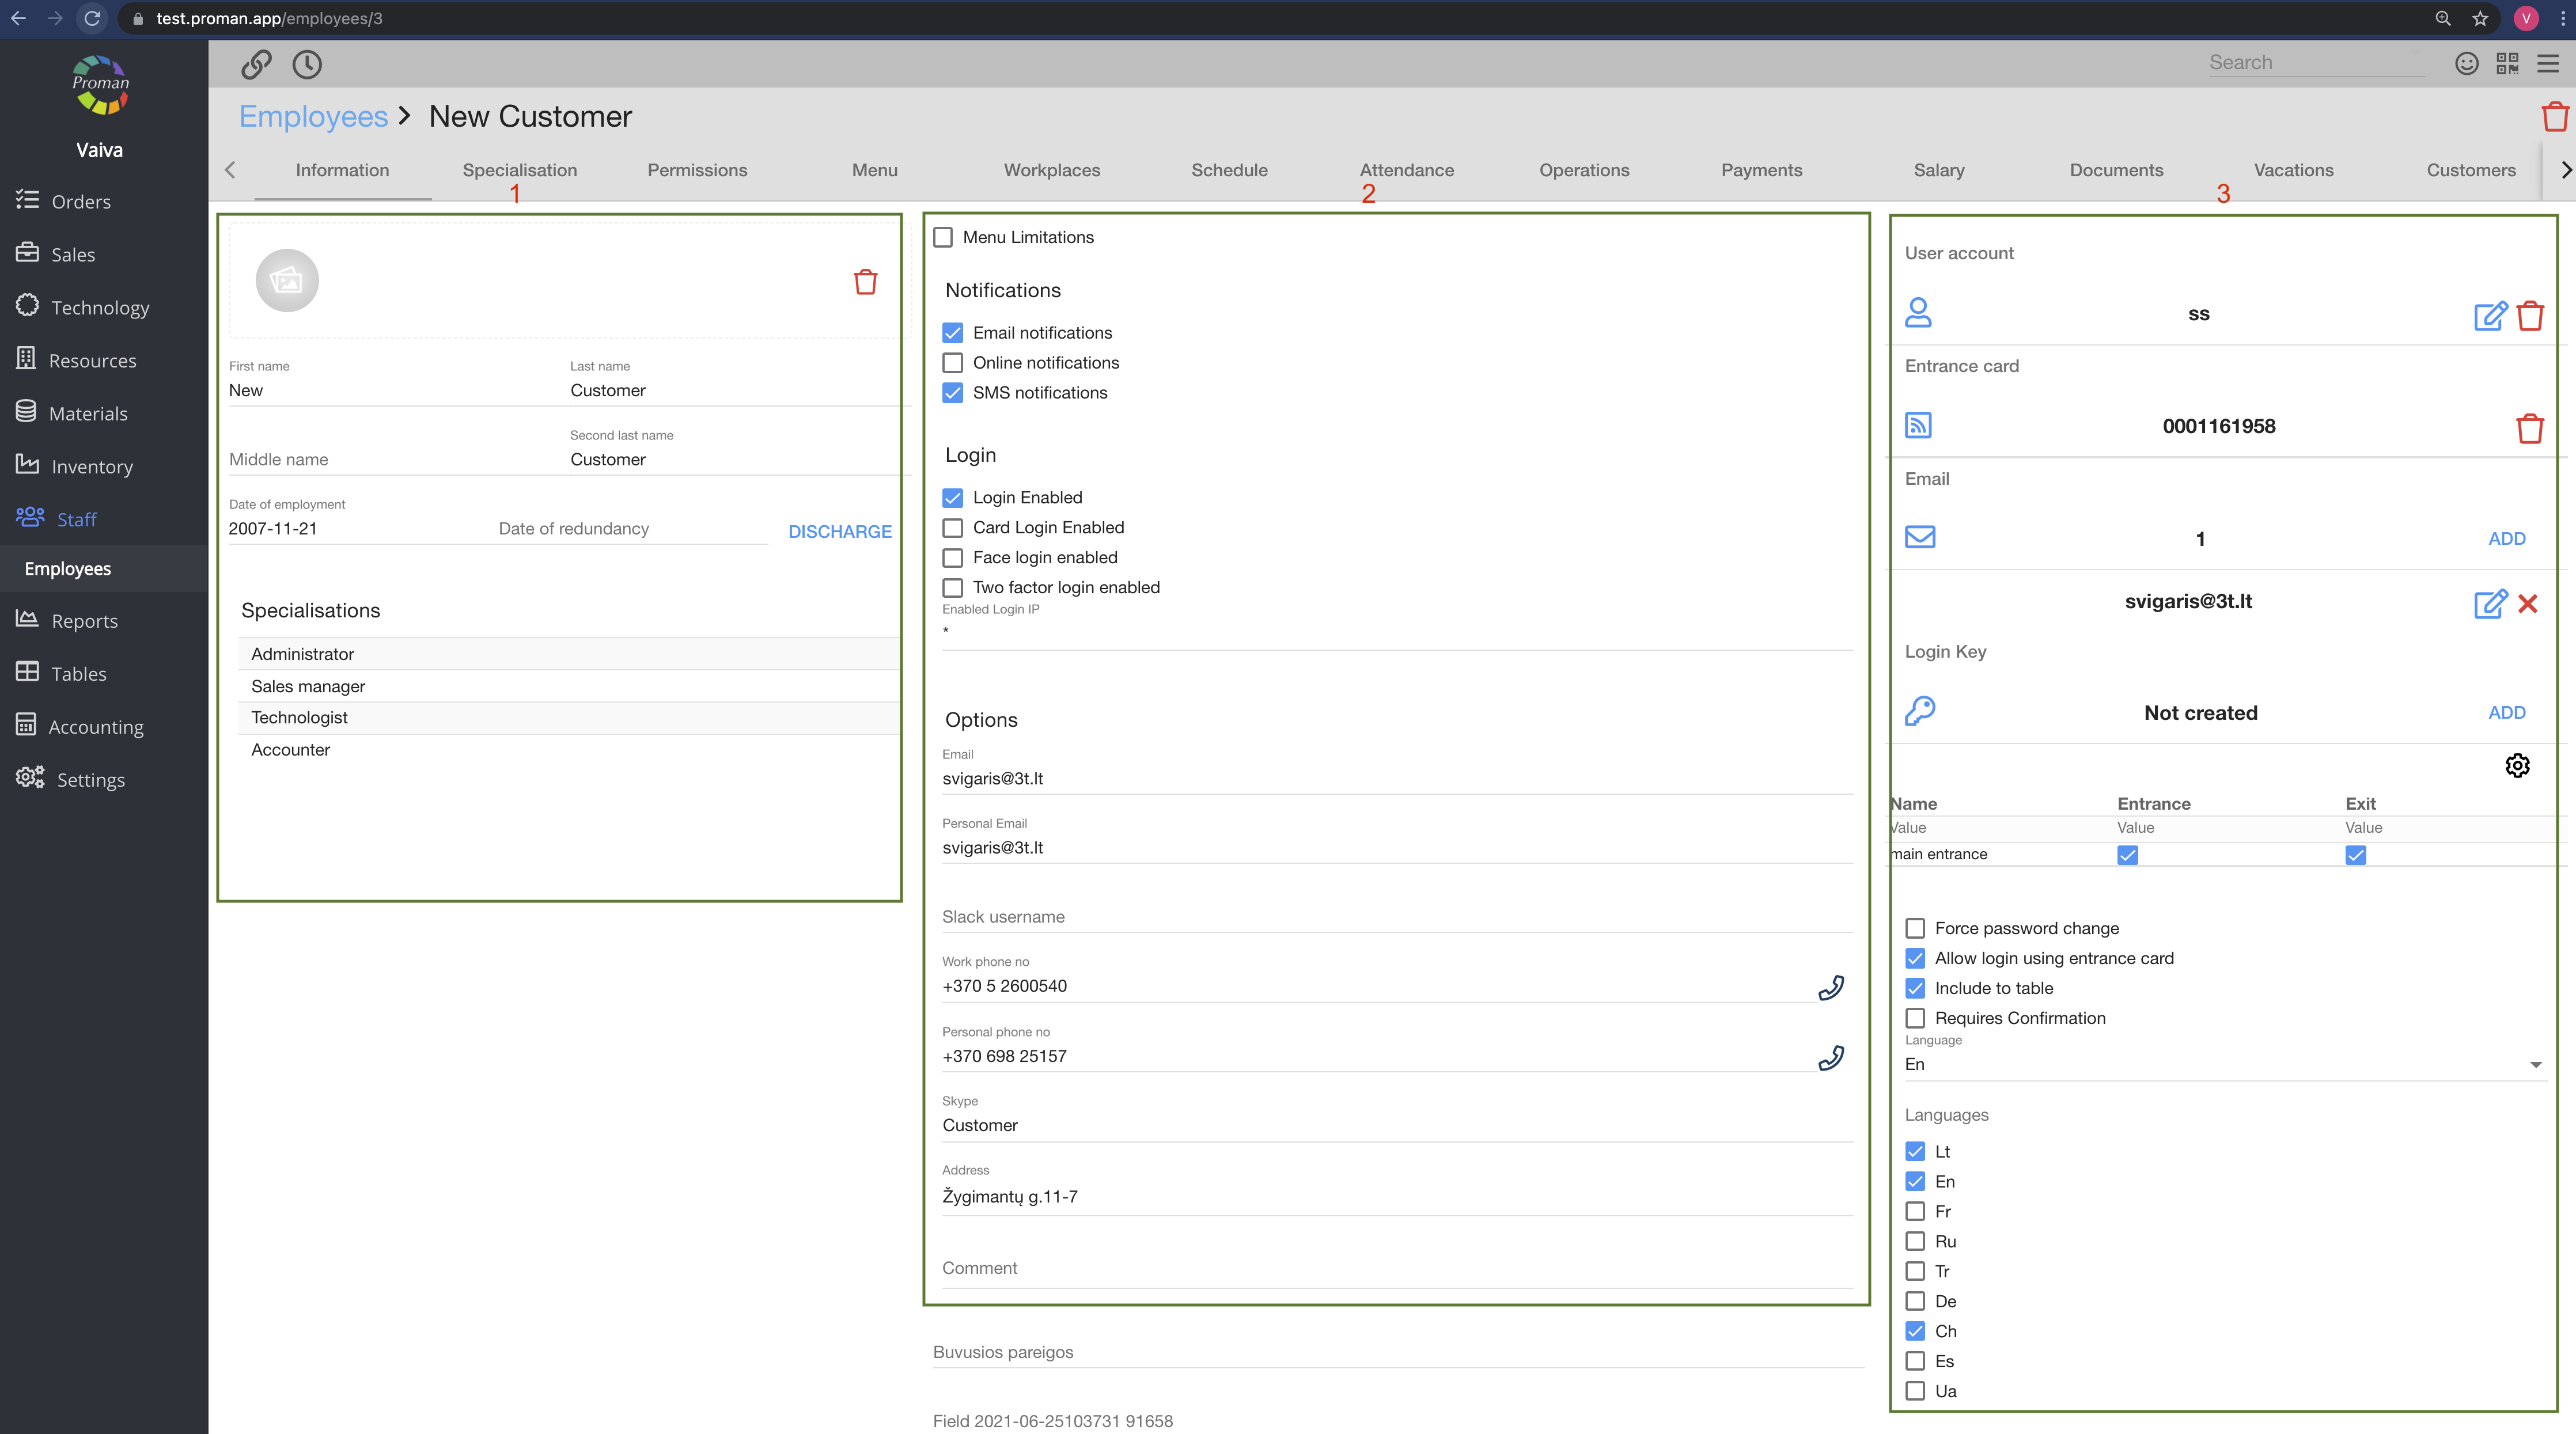Viewport: 2576px width, 1434px height.
Task: Click the link chain icon in toolbar
Action: (256, 64)
